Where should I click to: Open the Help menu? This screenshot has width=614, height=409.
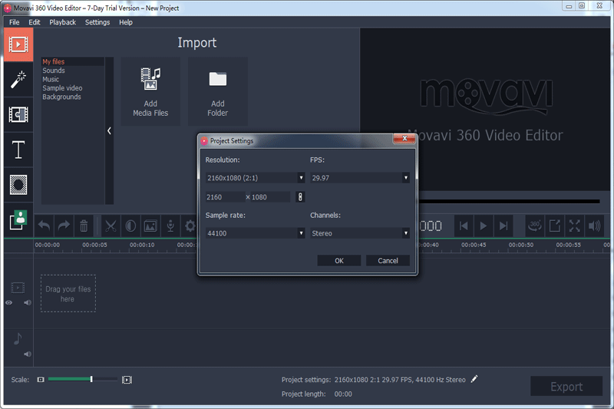[126, 22]
